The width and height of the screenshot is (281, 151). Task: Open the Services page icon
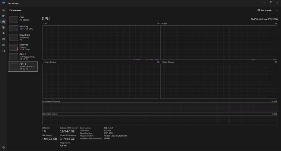click(3, 51)
